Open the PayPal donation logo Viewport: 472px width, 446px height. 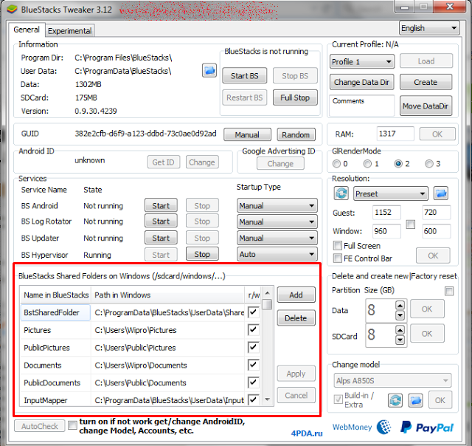[x=427, y=428]
